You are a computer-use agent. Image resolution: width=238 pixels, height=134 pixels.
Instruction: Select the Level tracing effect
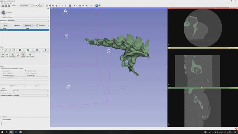[20, 51]
